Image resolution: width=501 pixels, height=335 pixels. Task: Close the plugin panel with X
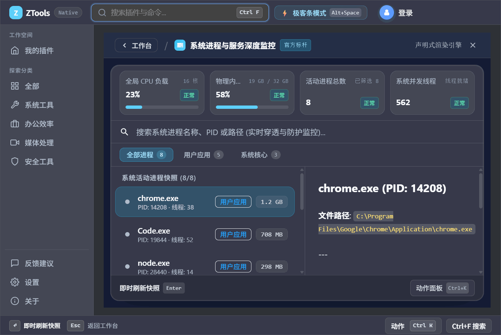click(x=473, y=45)
